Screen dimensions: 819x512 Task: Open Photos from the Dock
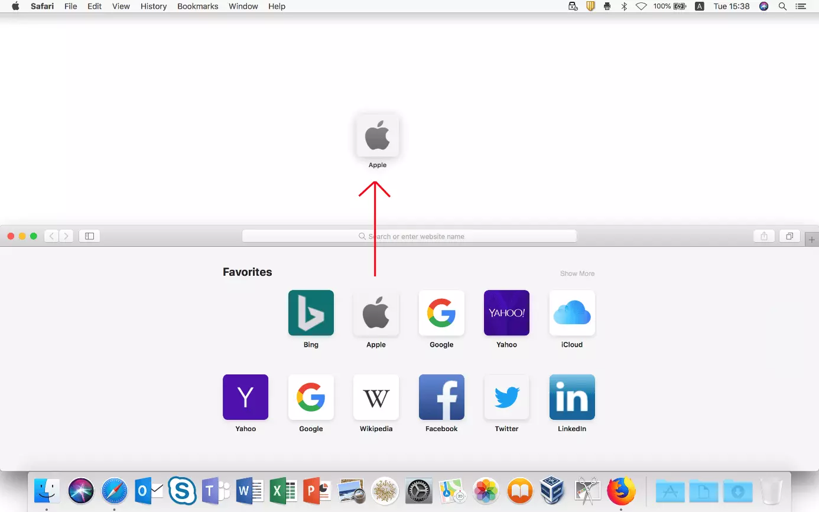pyautogui.click(x=486, y=491)
